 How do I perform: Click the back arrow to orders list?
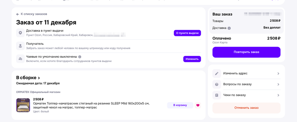18,14
